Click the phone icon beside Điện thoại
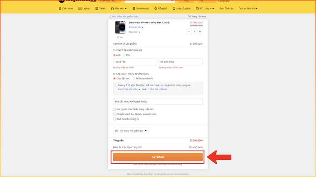 (60, 8)
